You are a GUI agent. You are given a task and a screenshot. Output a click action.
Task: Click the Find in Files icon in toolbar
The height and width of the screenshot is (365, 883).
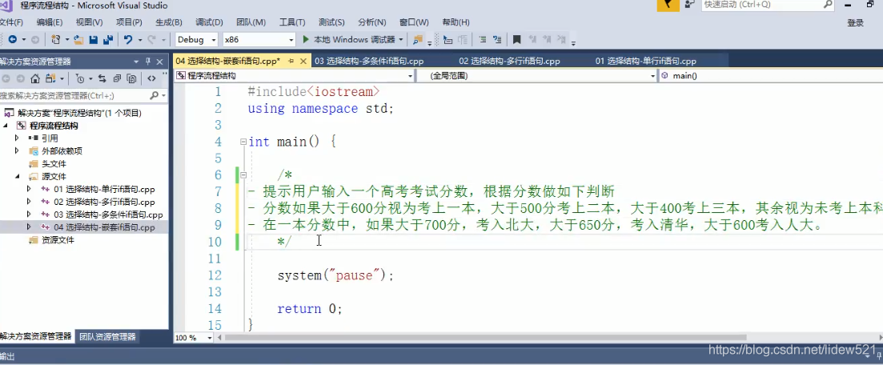(x=418, y=39)
